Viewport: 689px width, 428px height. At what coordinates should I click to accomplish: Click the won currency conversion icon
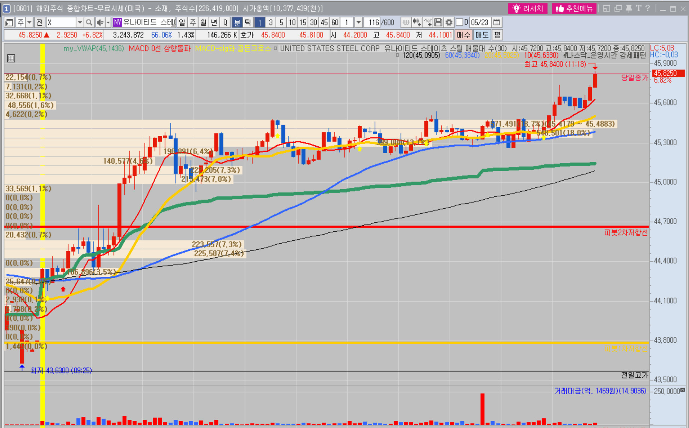[406, 23]
